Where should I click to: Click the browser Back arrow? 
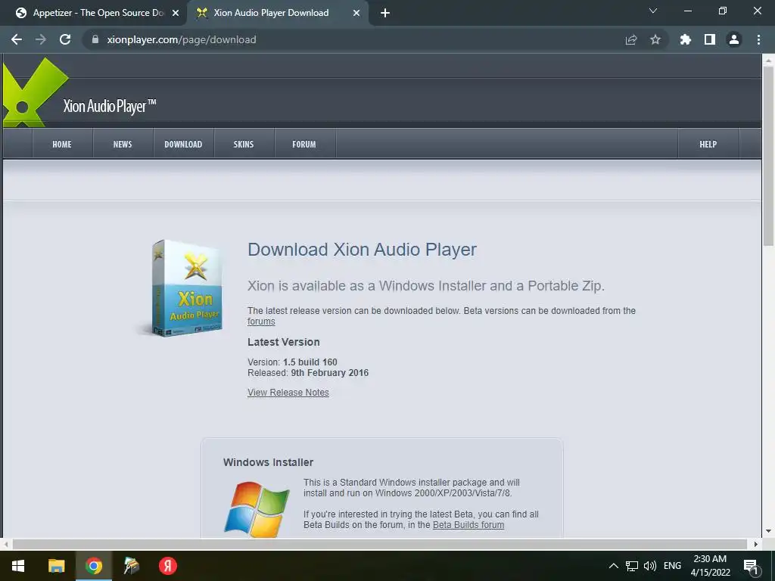(17, 39)
